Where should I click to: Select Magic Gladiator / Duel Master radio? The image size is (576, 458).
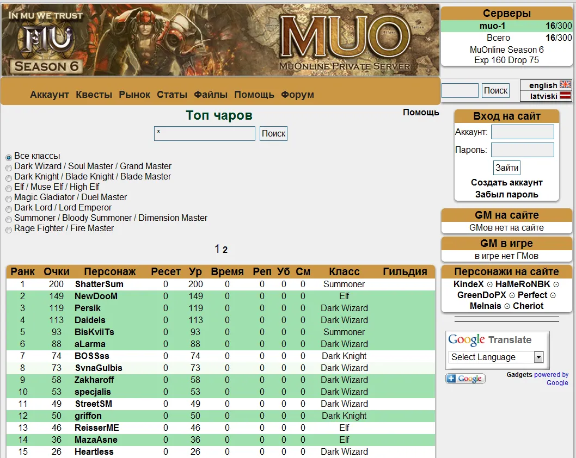coord(9,199)
